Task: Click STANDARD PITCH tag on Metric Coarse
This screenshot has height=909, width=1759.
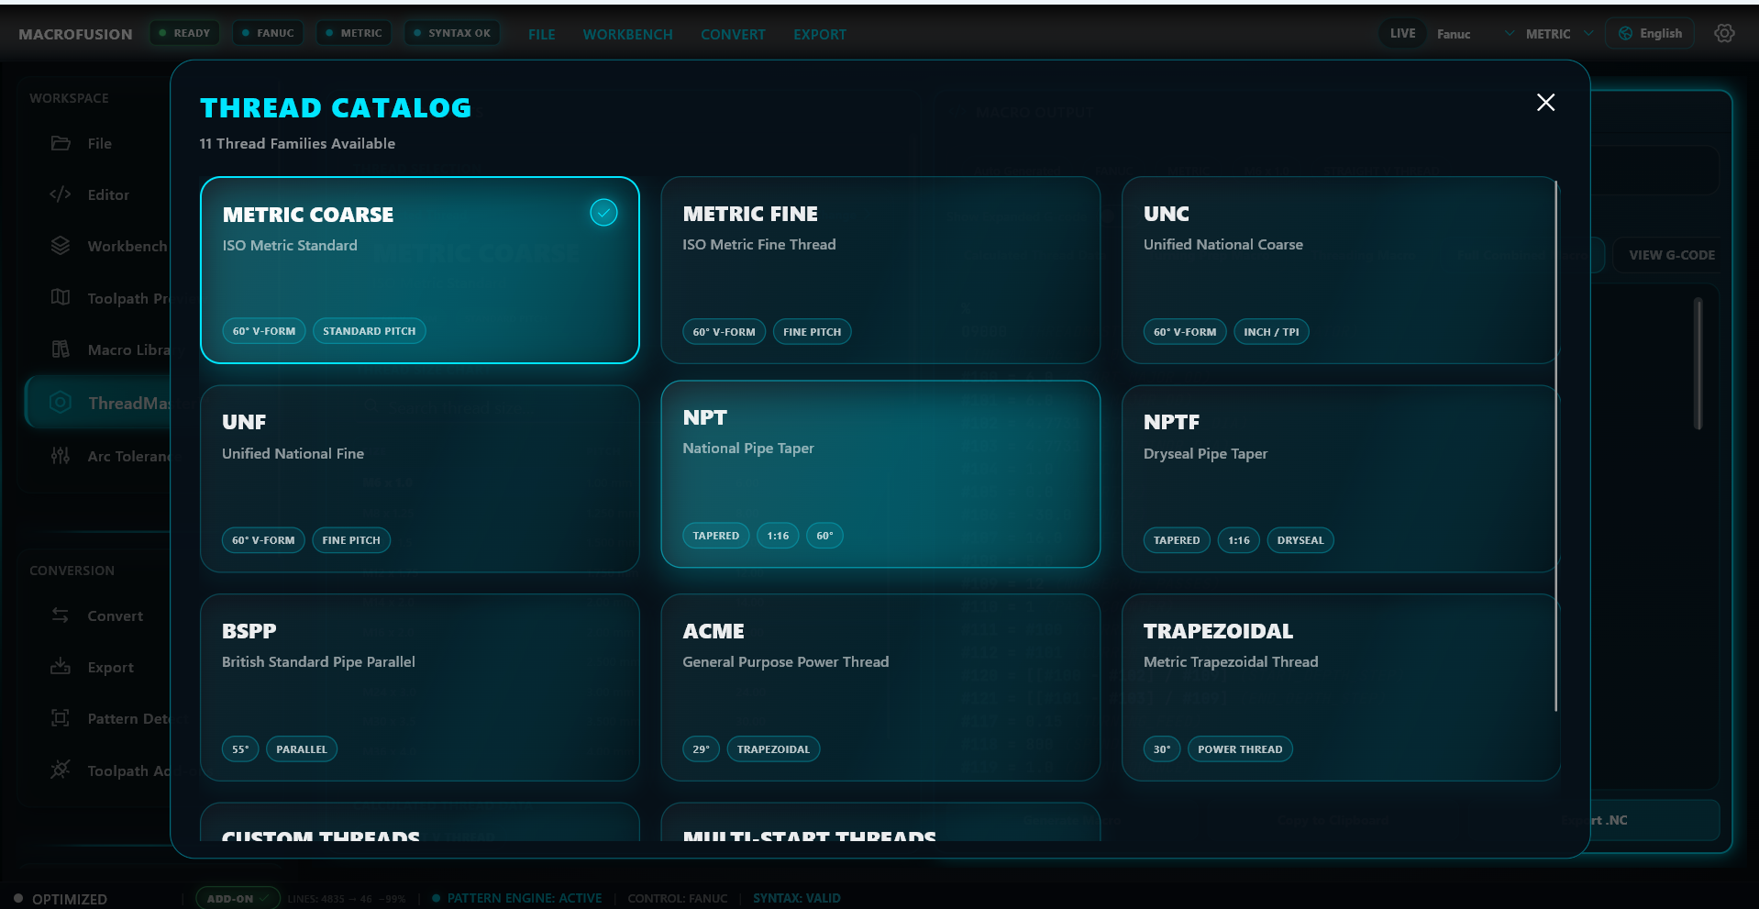Action: (369, 331)
